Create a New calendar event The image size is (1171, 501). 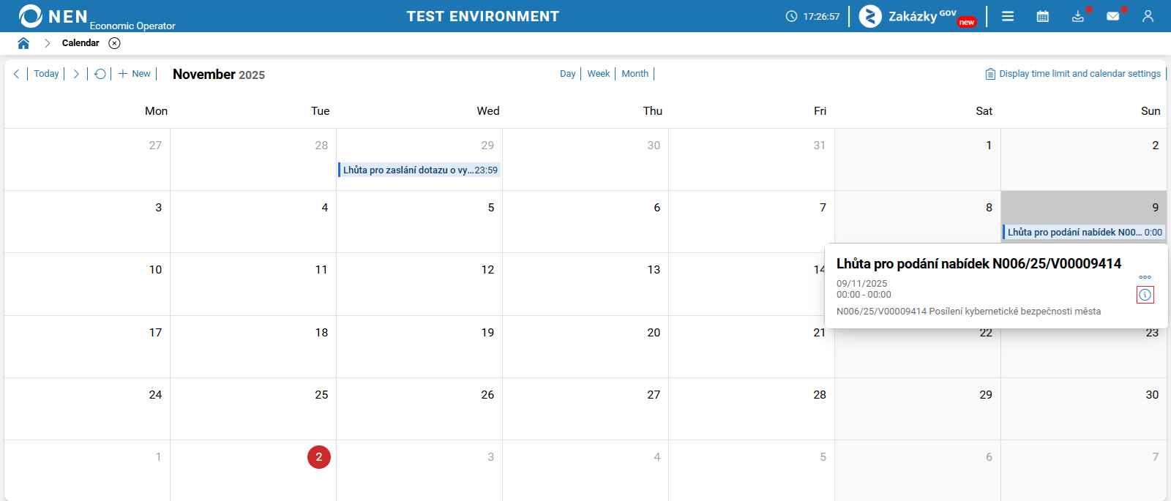[x=135, y=74]
